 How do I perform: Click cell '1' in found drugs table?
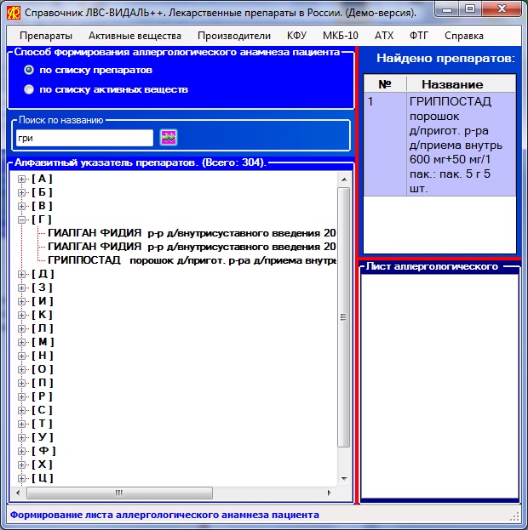385,145
